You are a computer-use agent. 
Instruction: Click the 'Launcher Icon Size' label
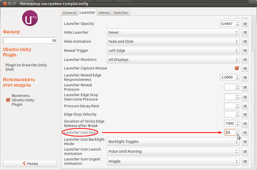80,132
